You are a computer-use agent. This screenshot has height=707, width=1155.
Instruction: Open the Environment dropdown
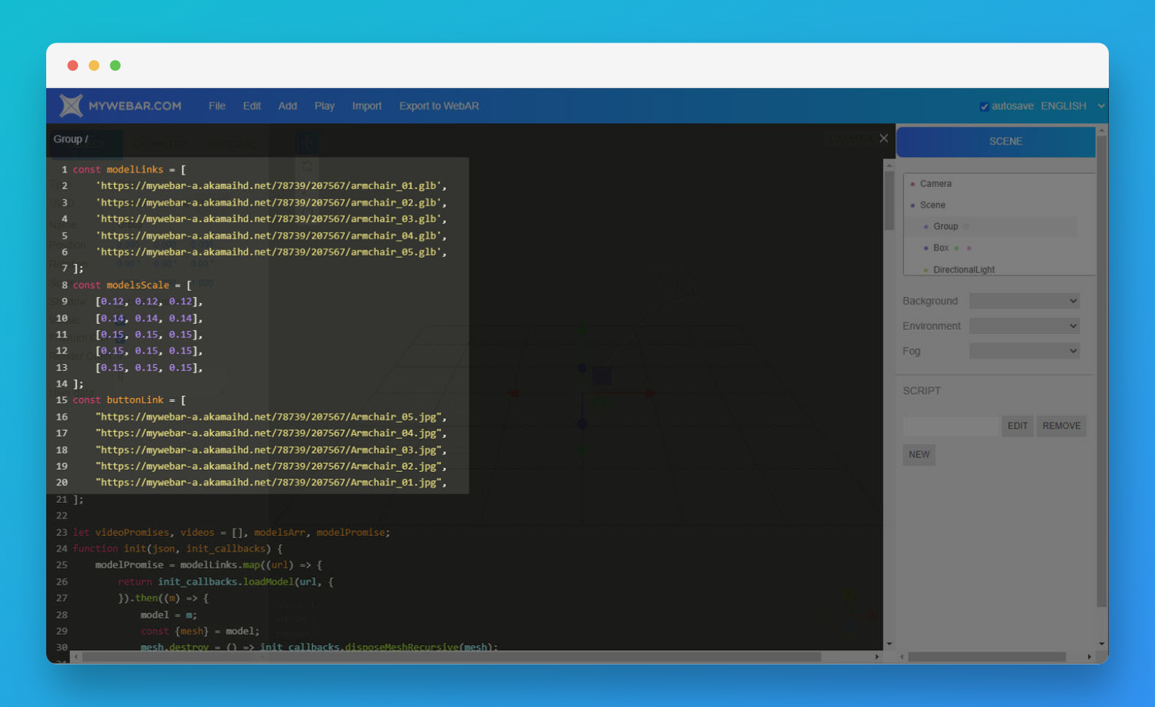[1024, 325]
